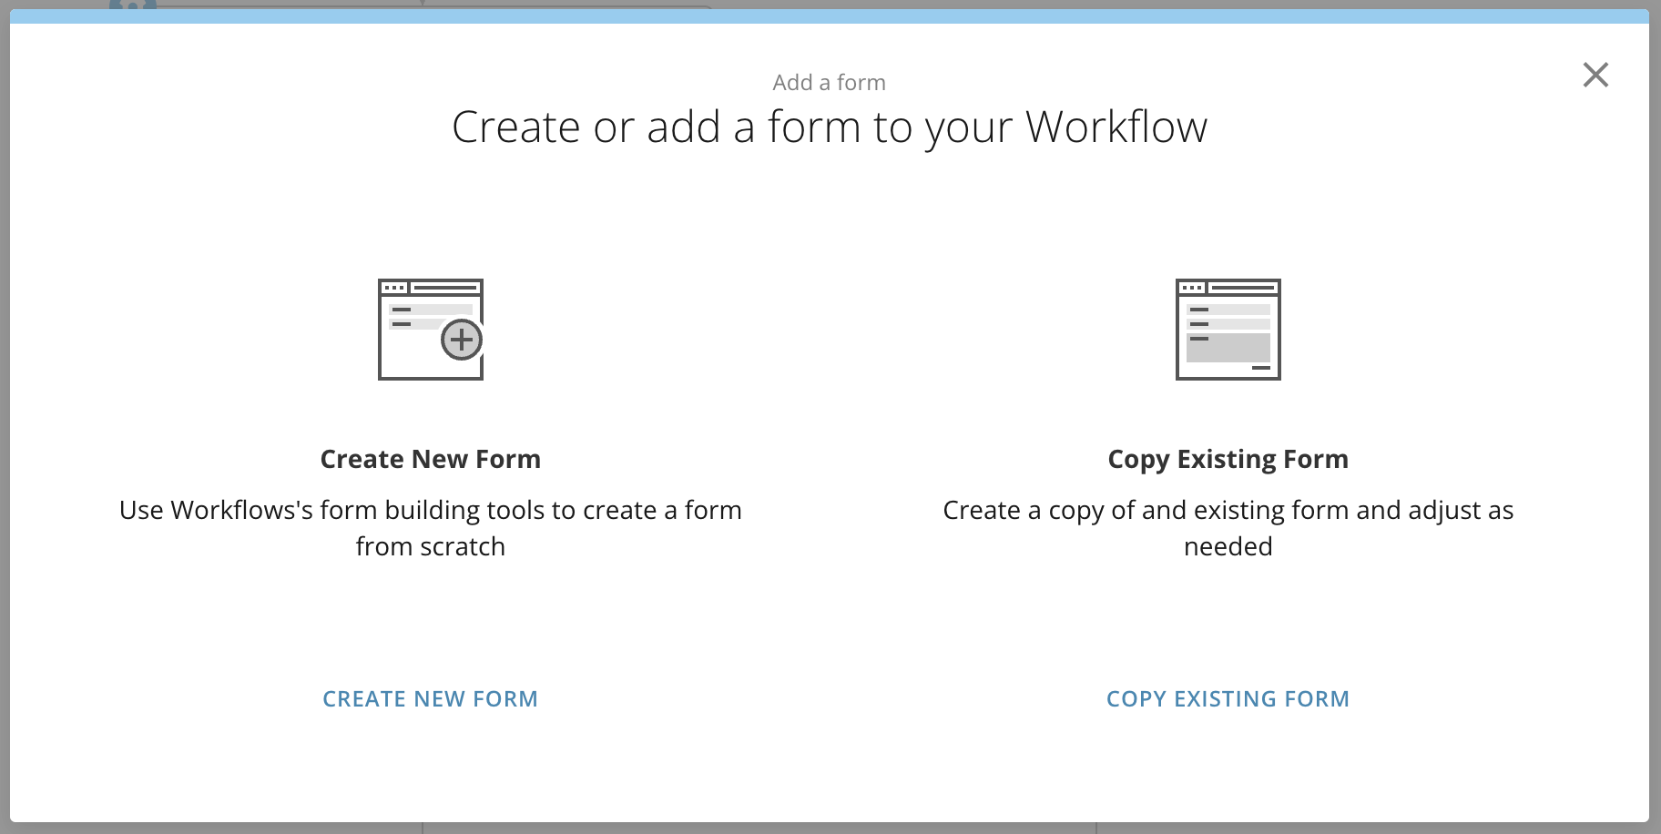The height and width of the screenshot is (834, 1661).
Task: Click the plus magnifier on the new form graphic
Action: tap(463, 340)
